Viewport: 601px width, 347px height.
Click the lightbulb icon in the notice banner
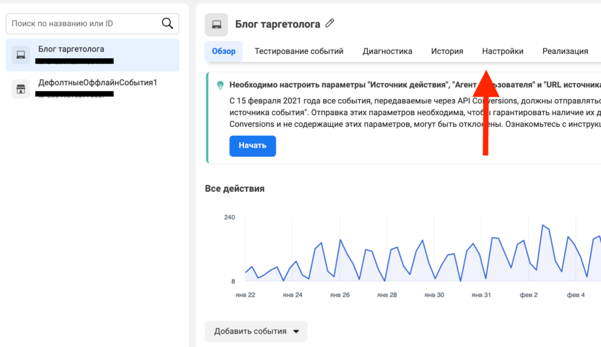click(220, 85)
